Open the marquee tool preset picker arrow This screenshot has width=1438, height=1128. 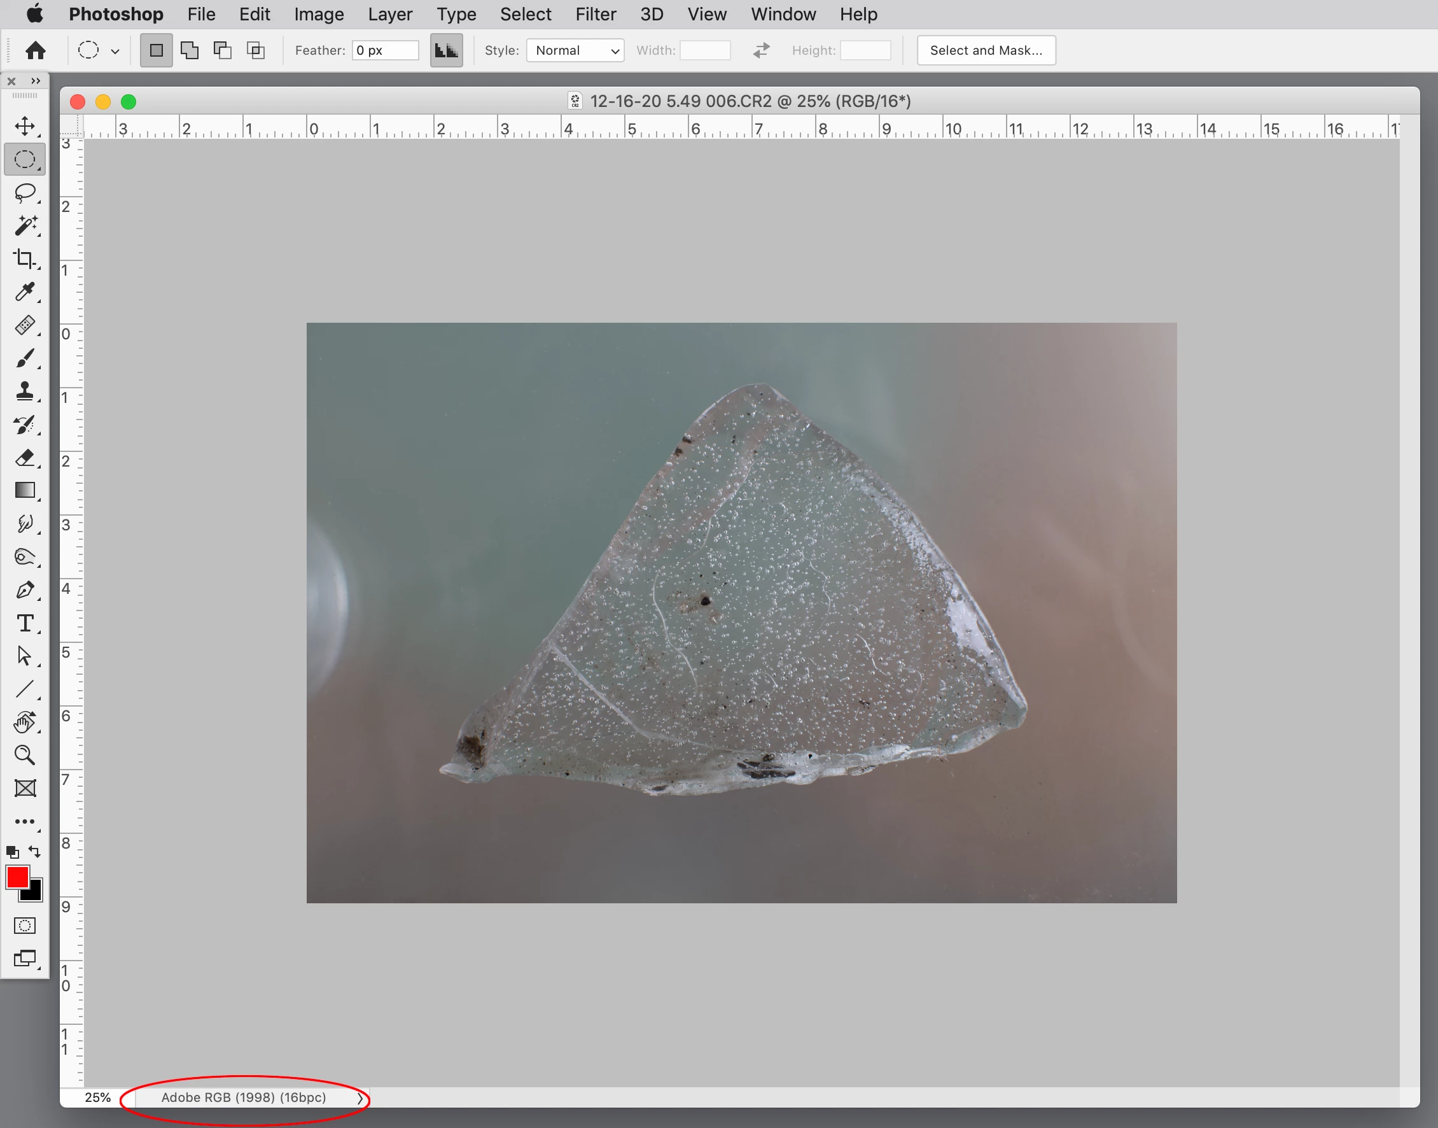(115, 51)
